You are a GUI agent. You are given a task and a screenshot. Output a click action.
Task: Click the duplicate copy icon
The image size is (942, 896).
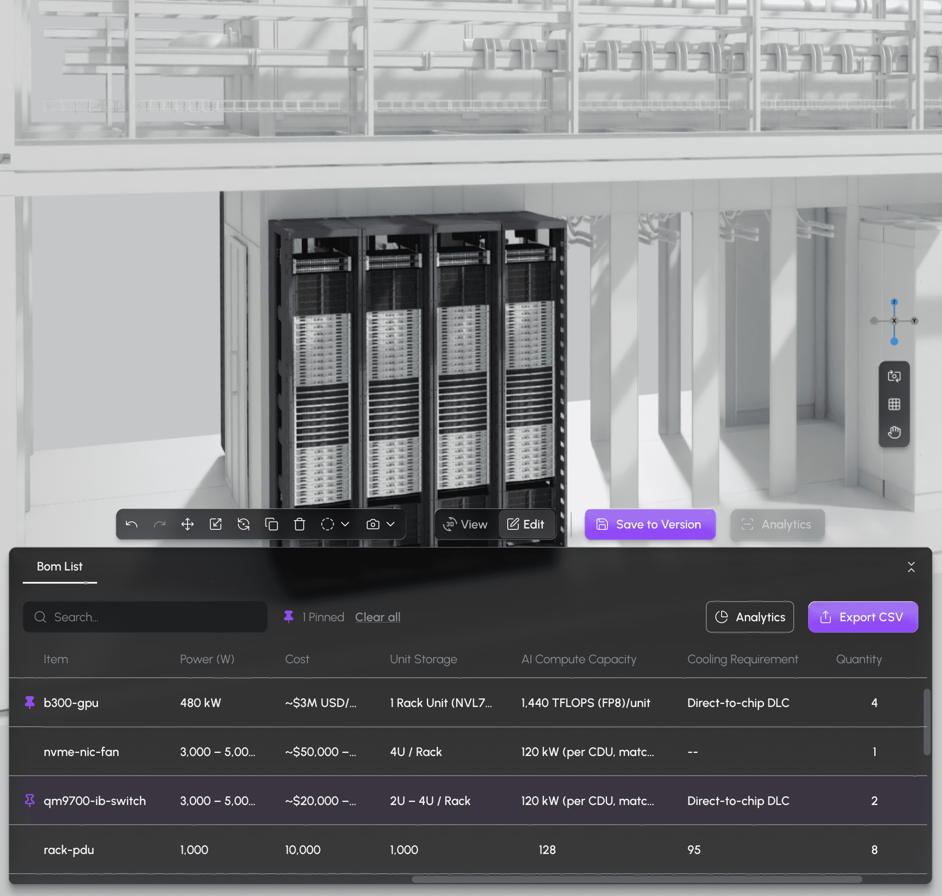point(272,525)
